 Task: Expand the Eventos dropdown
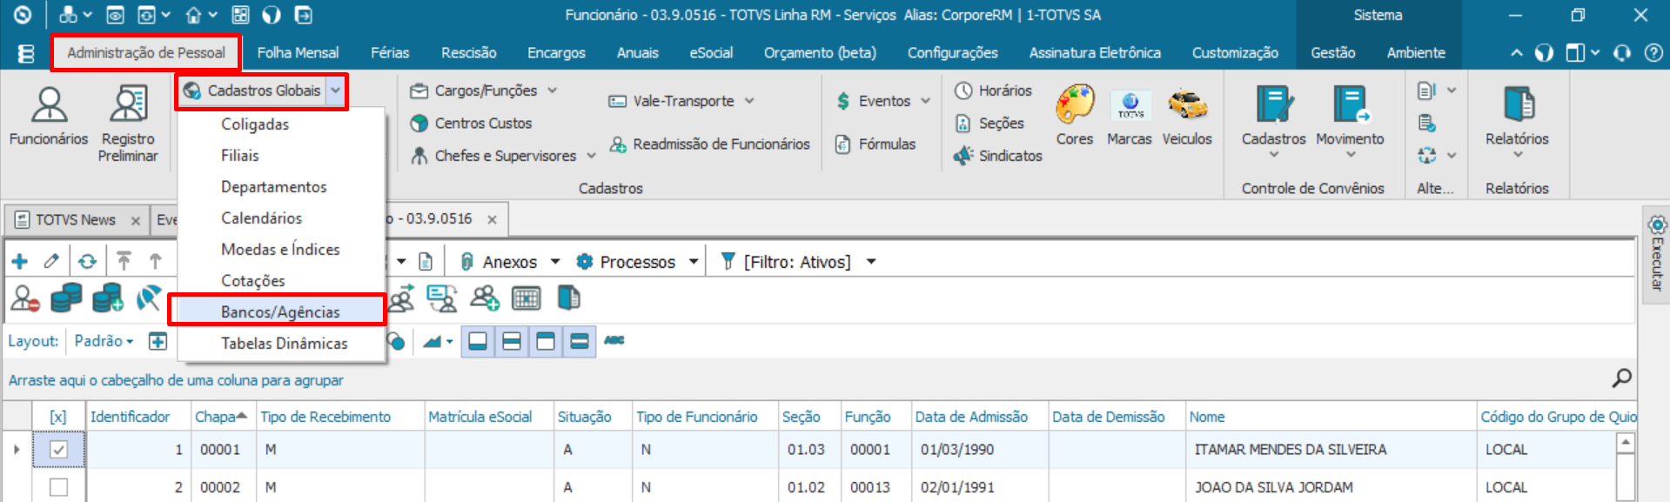point(926,101)
